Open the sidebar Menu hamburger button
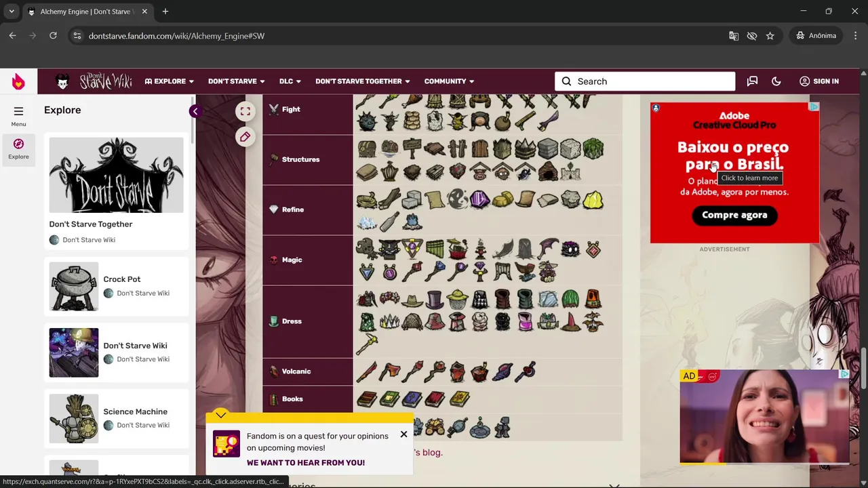This screenshot has width=868, height=488. tap(18, 116)
